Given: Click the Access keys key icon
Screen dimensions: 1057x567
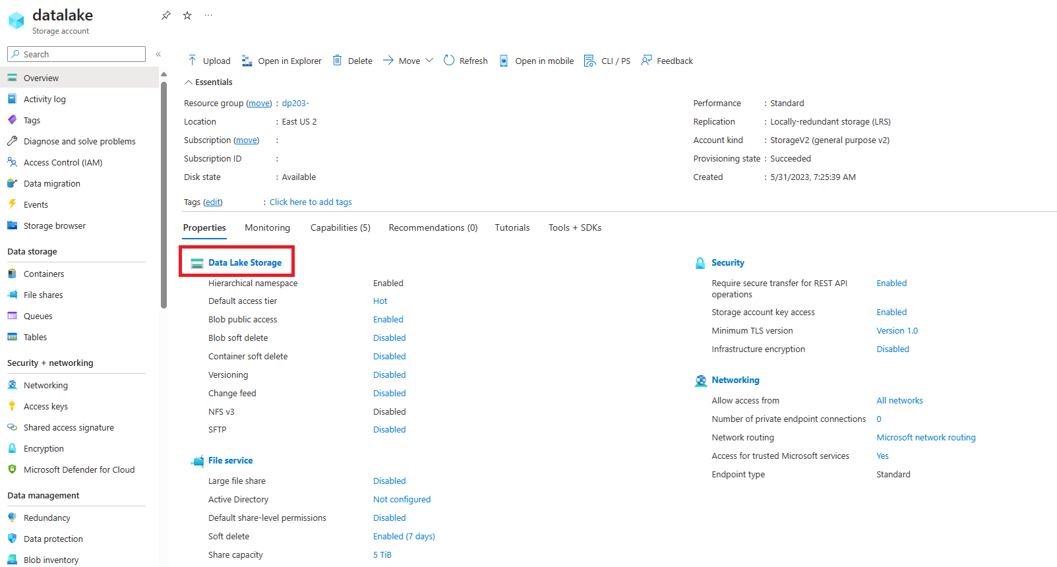Looking at the screenshot, I should coord(12,406).
